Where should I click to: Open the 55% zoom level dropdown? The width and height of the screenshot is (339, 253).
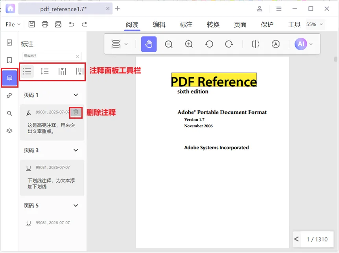click(x=315, y=24)
